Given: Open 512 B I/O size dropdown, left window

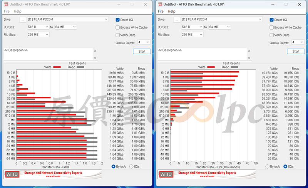Looking at the screenshot, I should point(38,27).
